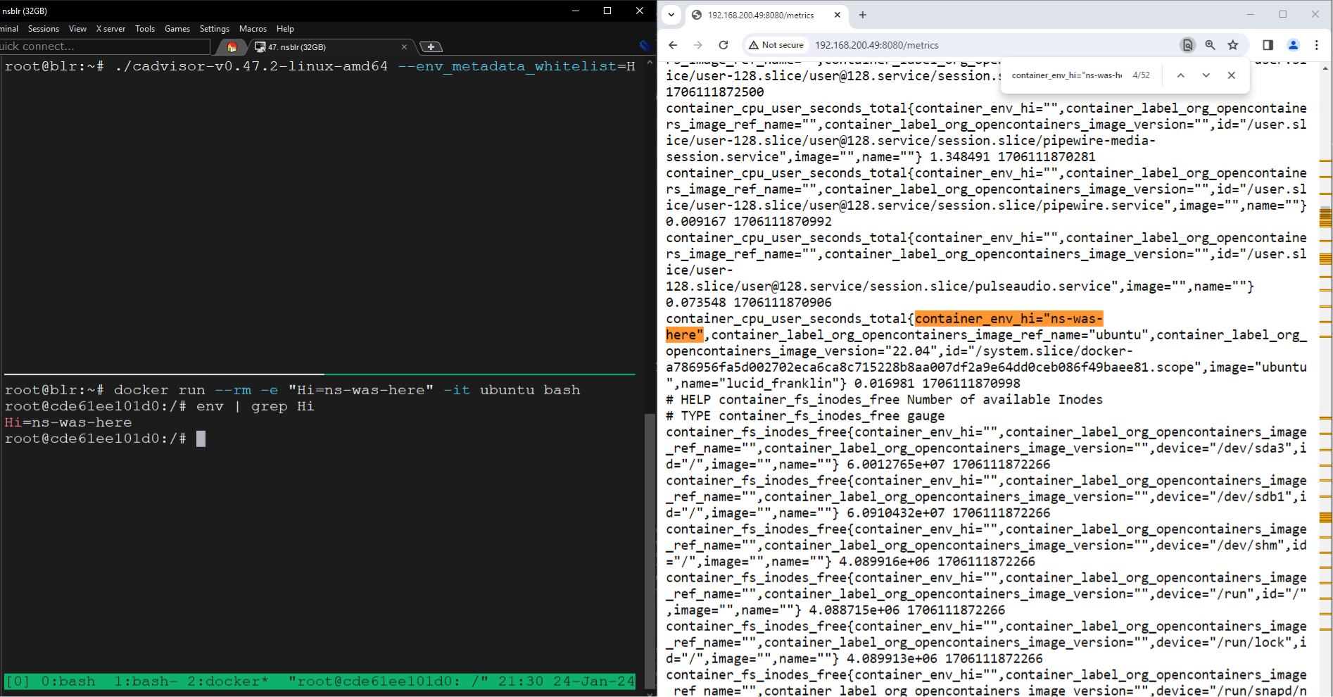Bookmark this page with the star icon
The width and height of the screenshot is (1333, 697).
pos(1232,45)
